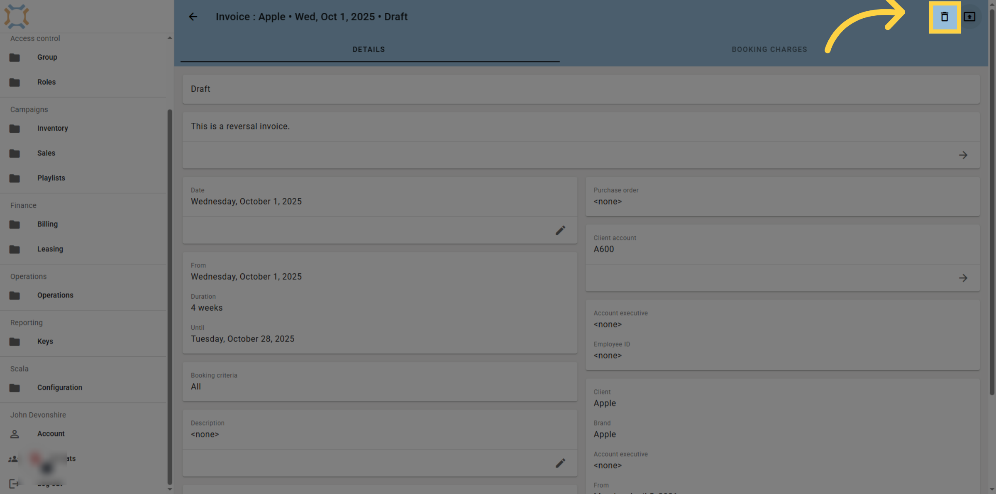
Task: Click the log out icon
Action: tap(14, 484)
